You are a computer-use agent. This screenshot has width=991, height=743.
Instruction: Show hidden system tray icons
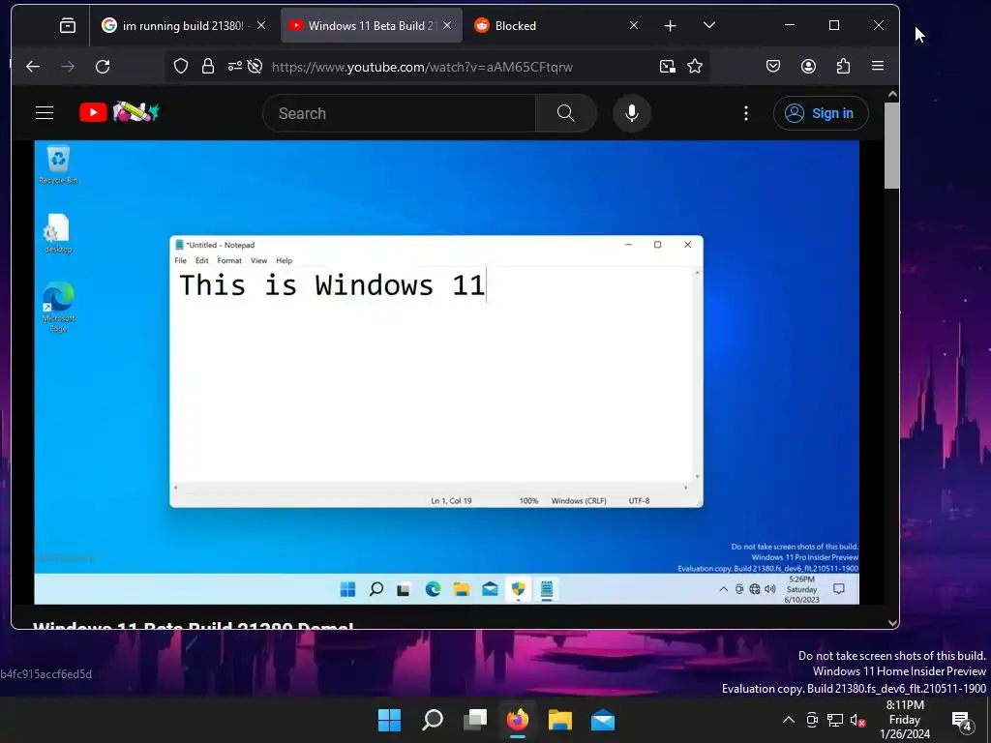789,720
